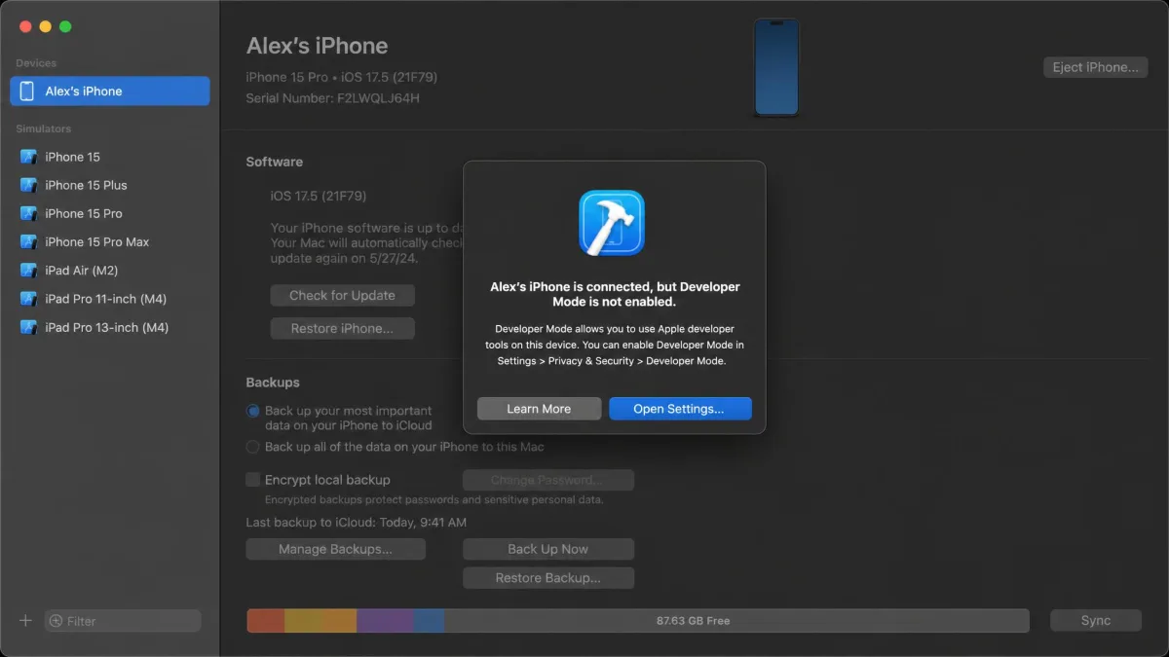1169x657 pixels.
Task: Select the iPhone 15 Pro Max simulator row
Action: pos(110,241)
